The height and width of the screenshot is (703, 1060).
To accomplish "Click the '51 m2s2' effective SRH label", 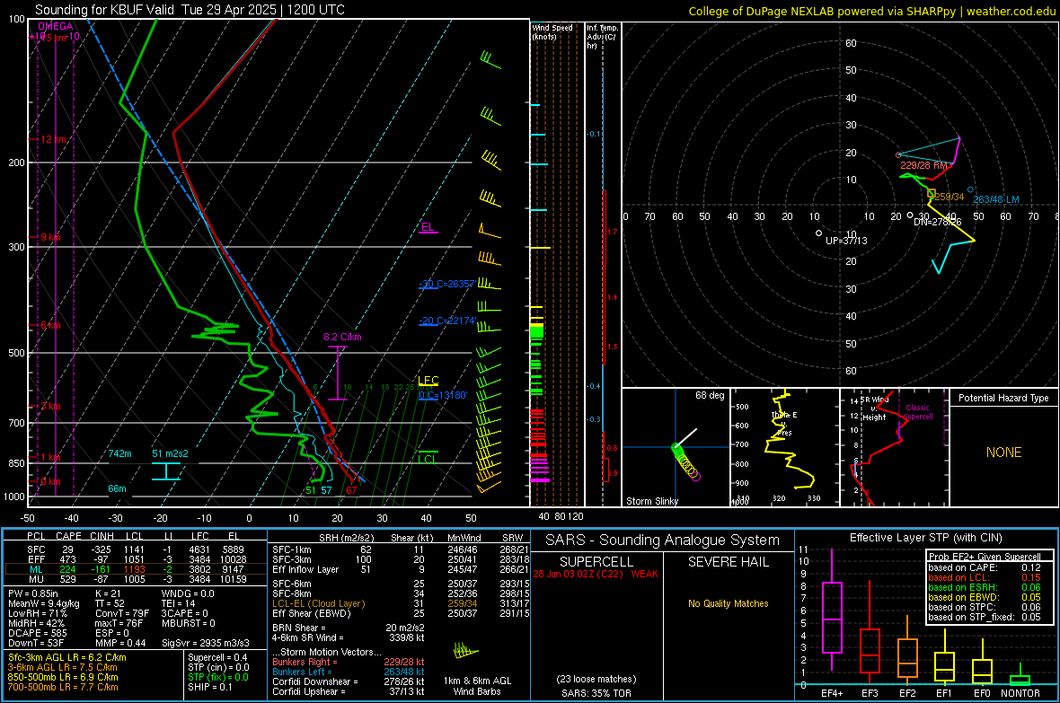I will point(170,453).
